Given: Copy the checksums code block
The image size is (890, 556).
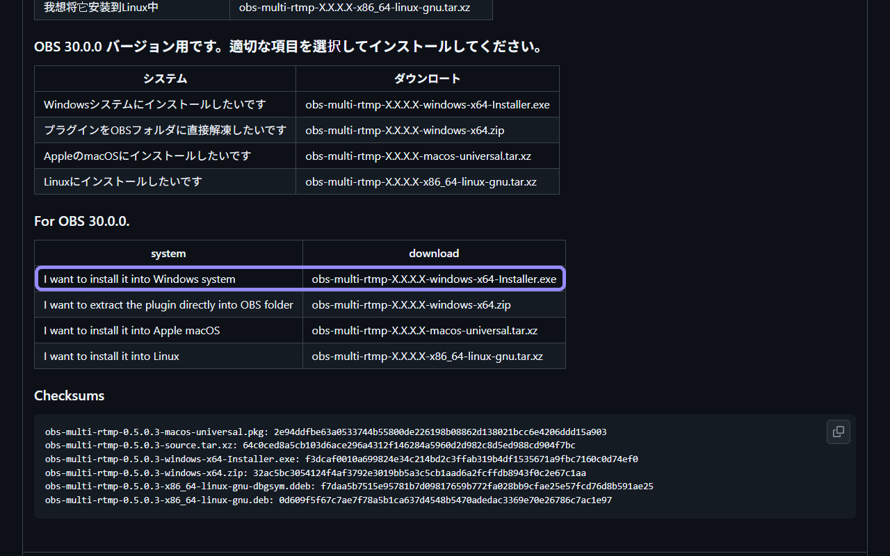Looking at the screenshot, I should [x=838, y=432].
